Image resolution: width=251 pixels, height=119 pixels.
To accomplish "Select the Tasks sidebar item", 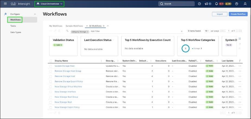I will (x=13, y=26).
